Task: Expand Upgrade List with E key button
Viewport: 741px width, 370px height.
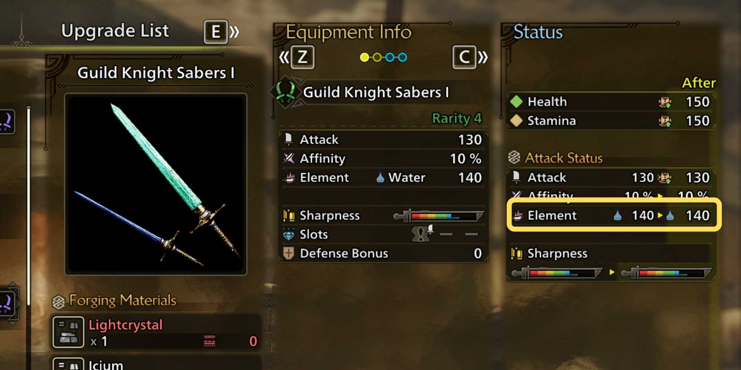Action: pyautogui.click(x=216, y=31)
